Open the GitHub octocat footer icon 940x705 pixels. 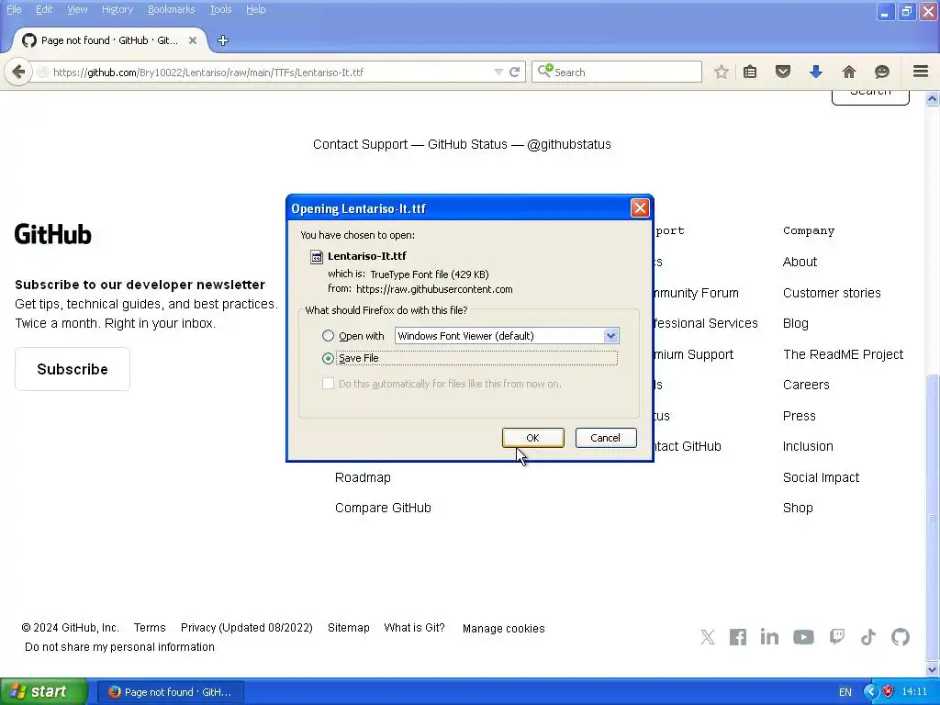tap(901, 637)
